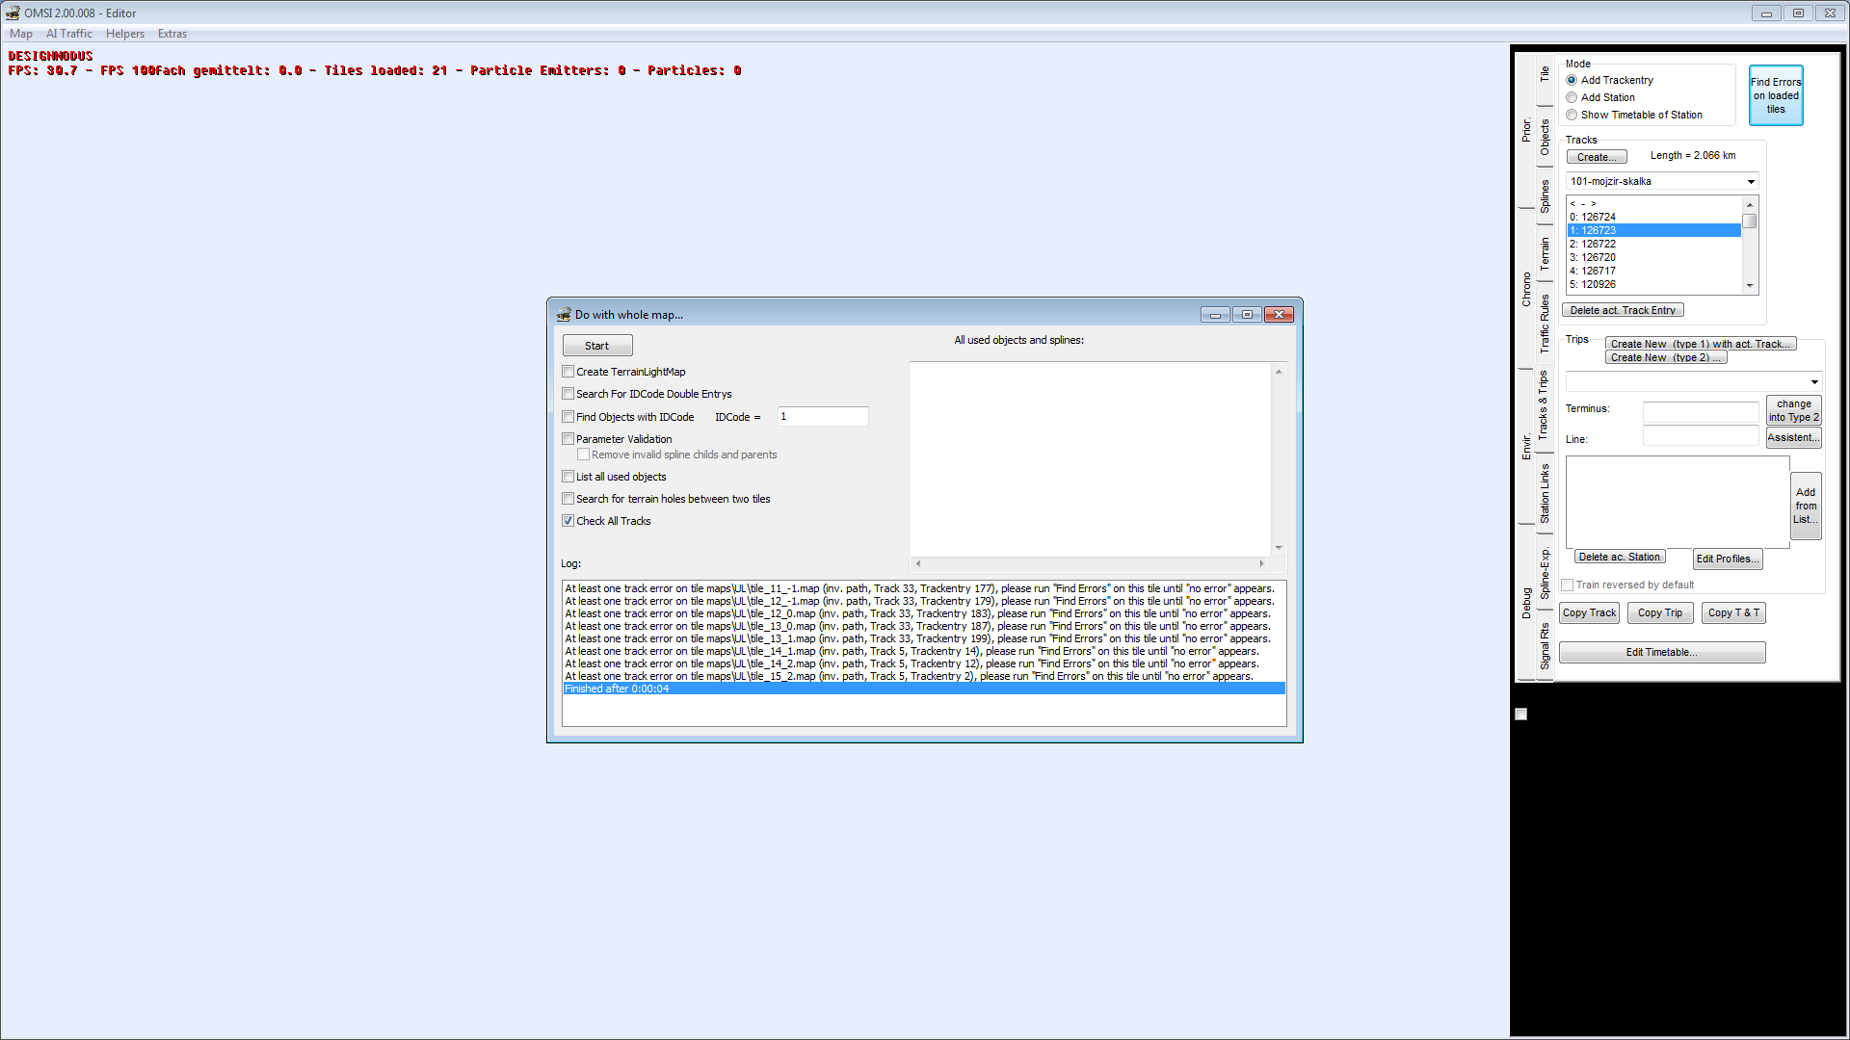Select track entry 3: 126720
Screen dimensions: 1850x1040
pos(1598,258)
